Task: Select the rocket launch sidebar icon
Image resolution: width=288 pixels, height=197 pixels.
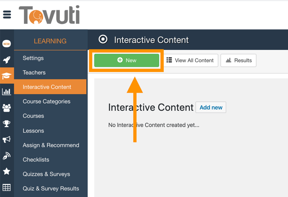Action: pyautogui.click(x=7, y=60)
